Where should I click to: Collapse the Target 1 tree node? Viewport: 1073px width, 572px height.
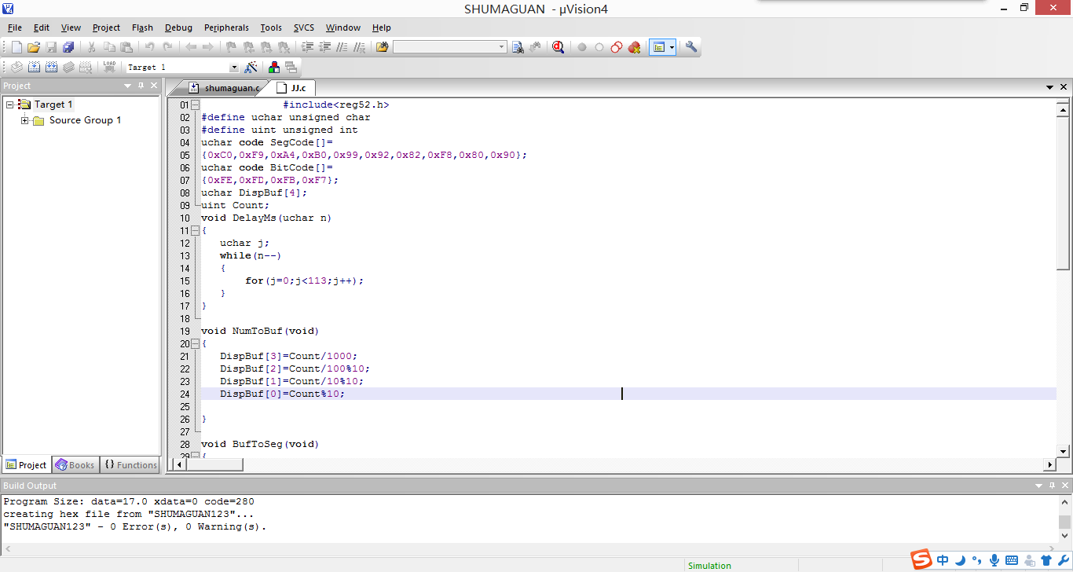click(x=9, y=104)
